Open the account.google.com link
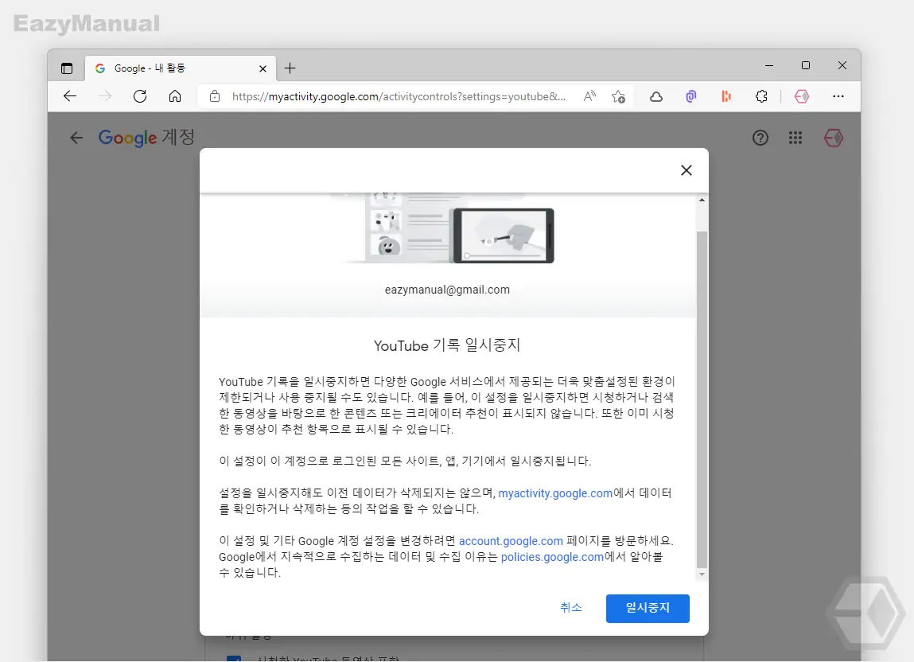This screenshot has height=662, width=914. coord(511,541)
